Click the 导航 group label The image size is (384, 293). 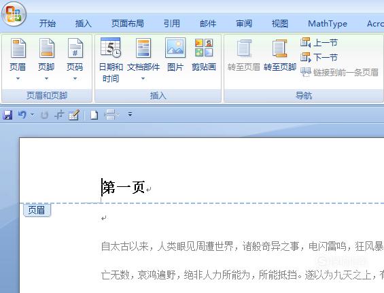click(304, 96)
